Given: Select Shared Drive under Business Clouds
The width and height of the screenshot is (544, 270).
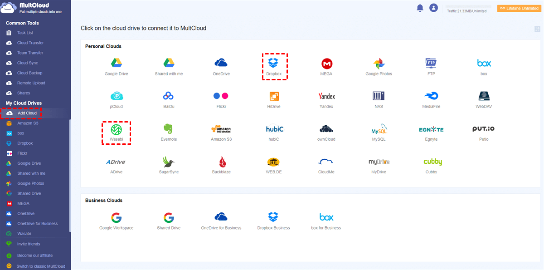Looking at the screenshot, I should (x=169, y=221).
